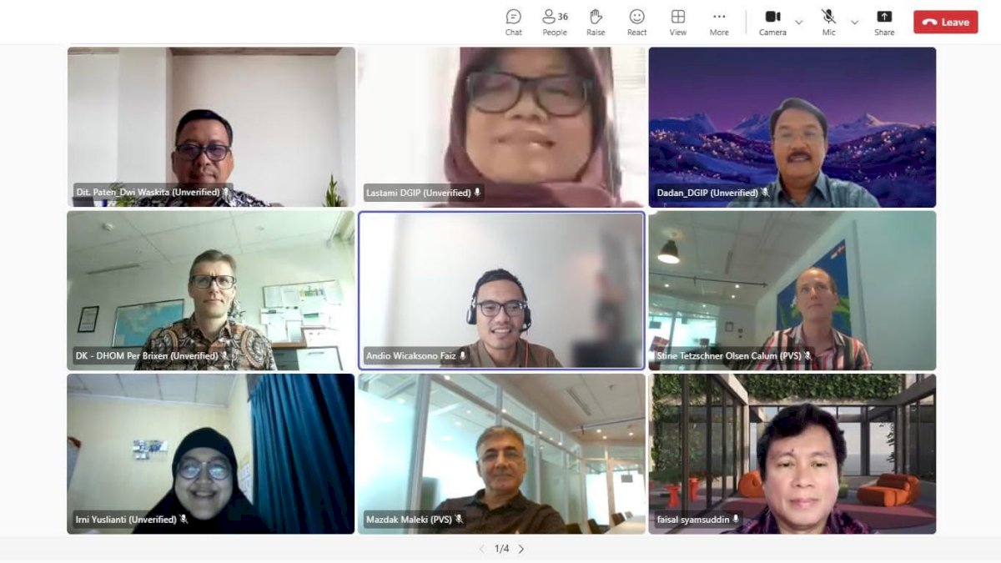Show the People participants list
This screenshot has width=1001, height=563.
(554, 22)
